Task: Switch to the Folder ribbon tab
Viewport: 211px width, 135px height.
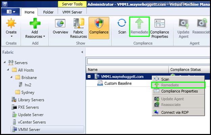Action: [48, 12]
